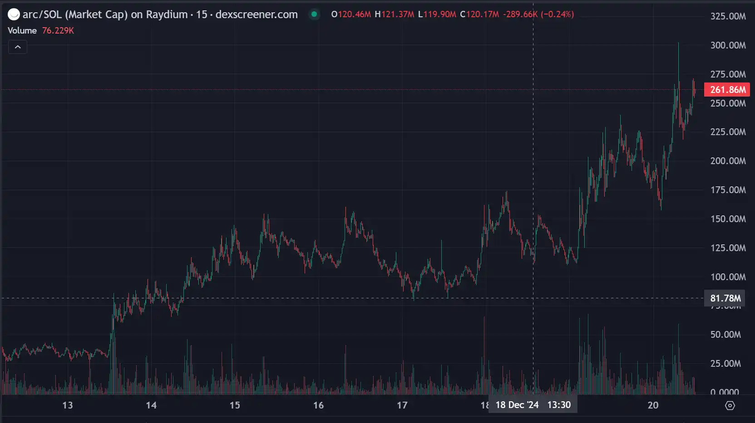
Task: Click the 250.00M price axis label
Action: tap(728, 103)
